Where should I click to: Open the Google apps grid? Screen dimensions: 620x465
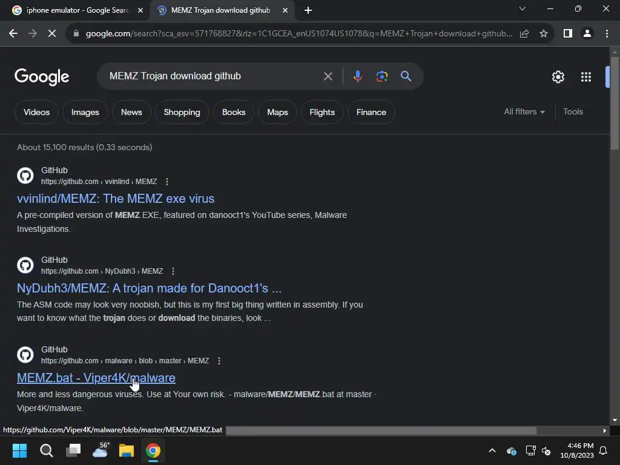pyautogui.click(x=586, y=77)
